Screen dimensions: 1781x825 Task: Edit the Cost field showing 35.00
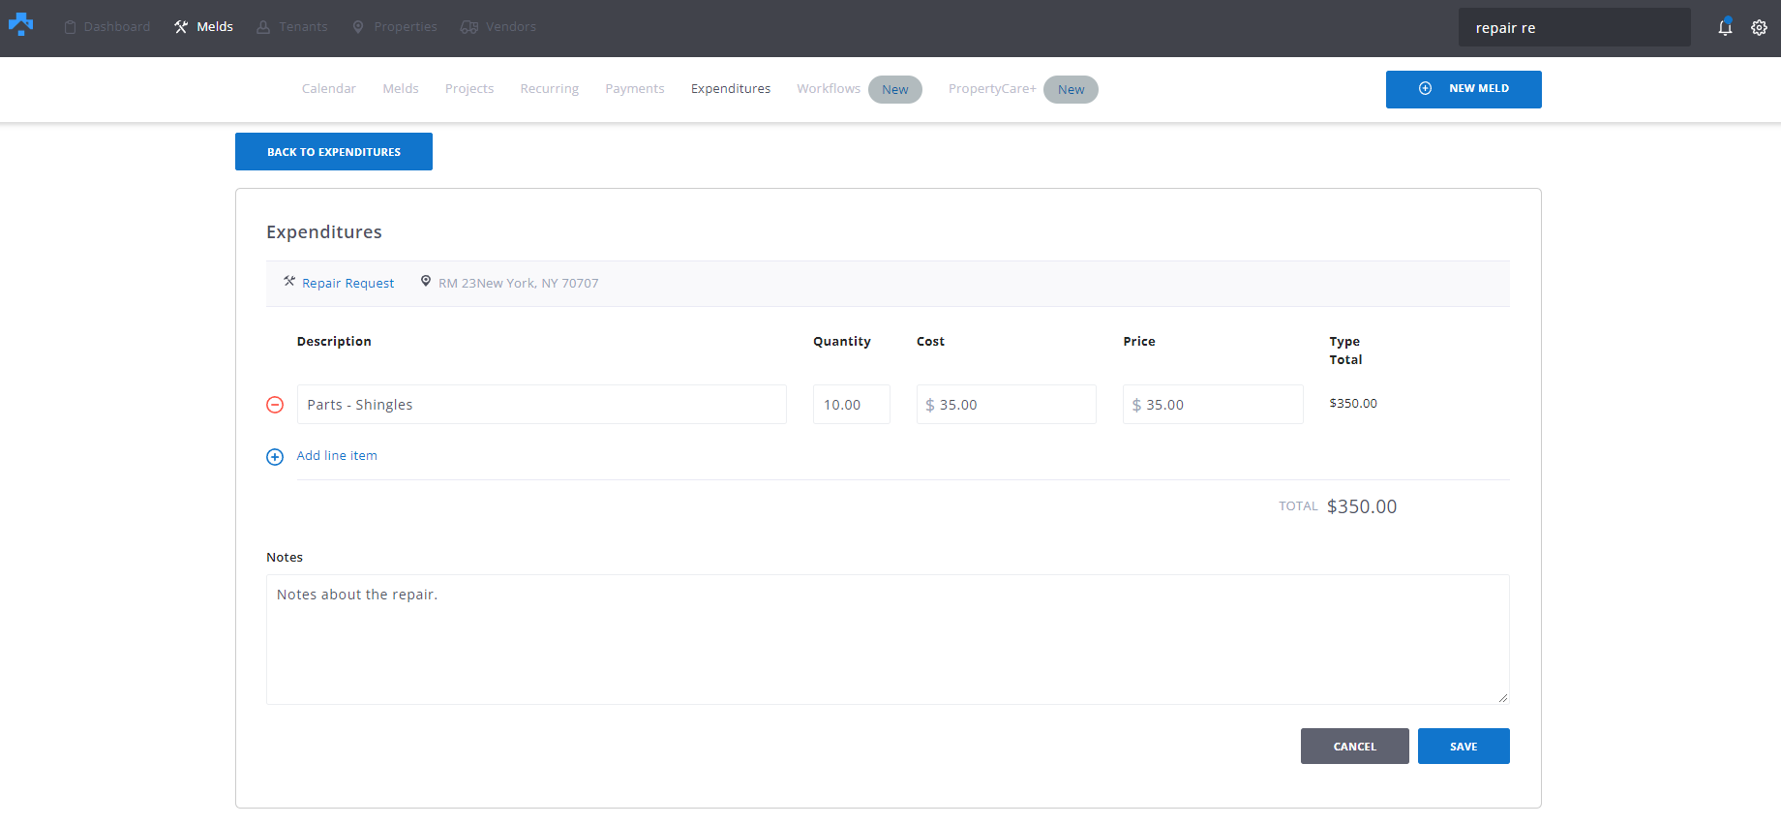coord(1007,405)
